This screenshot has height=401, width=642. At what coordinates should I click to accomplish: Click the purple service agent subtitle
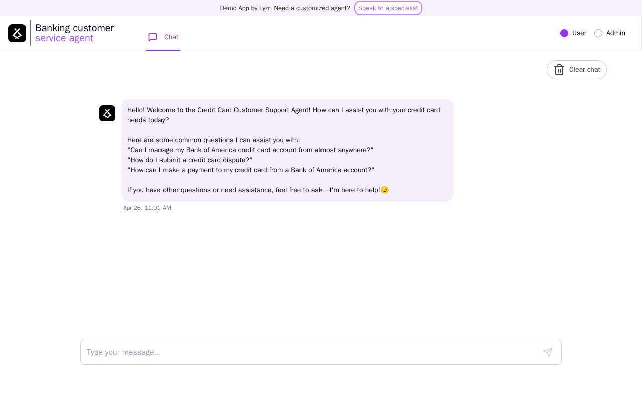pos(64,38)
